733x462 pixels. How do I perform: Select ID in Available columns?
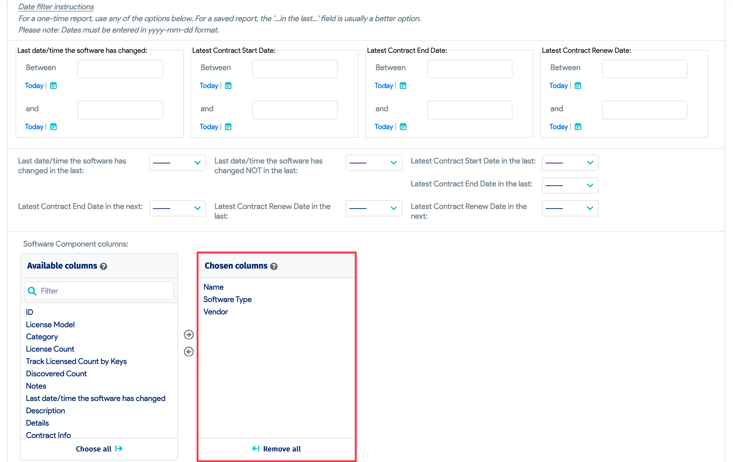click(x=30, y=312)
